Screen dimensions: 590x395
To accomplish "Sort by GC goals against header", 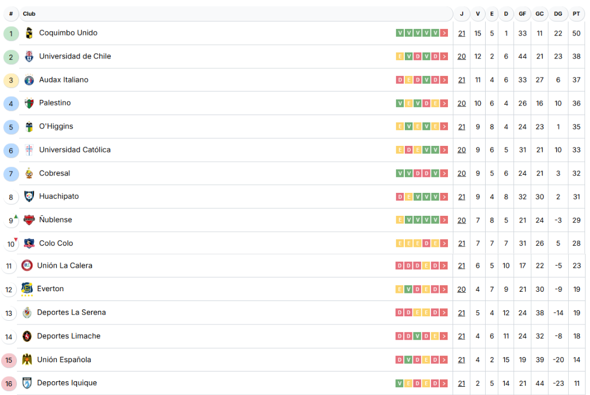I will 540,14.
